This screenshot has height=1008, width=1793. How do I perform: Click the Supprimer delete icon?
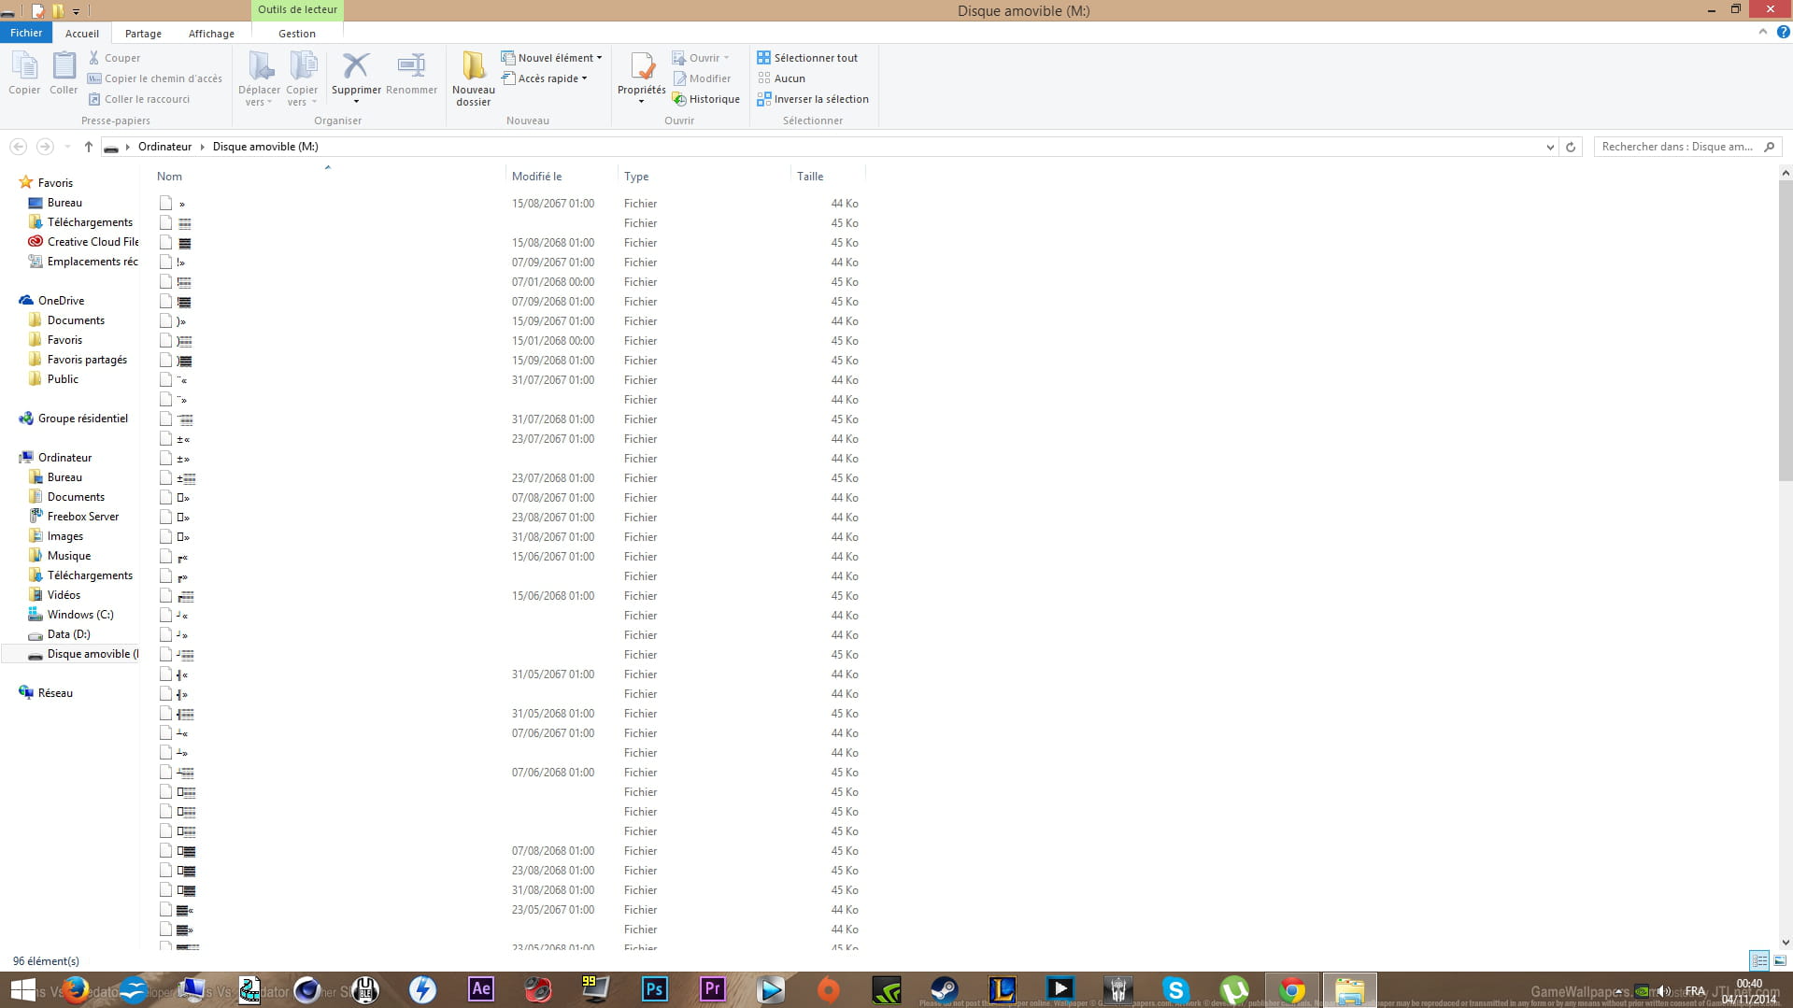(356, 66)
